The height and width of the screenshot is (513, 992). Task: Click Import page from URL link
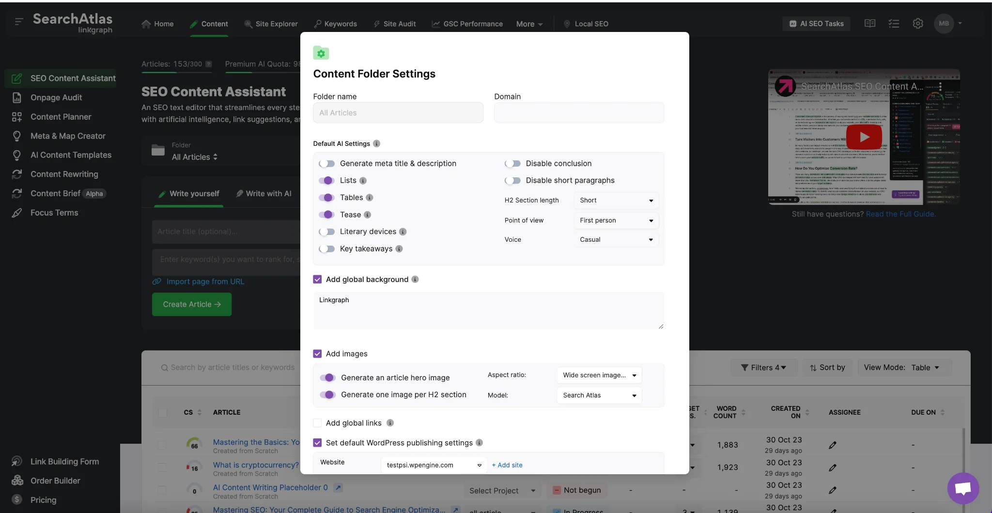click(x=205, y=281)
